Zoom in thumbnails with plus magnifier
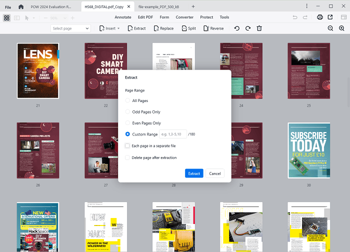350x252 pixels. point(342,28)
